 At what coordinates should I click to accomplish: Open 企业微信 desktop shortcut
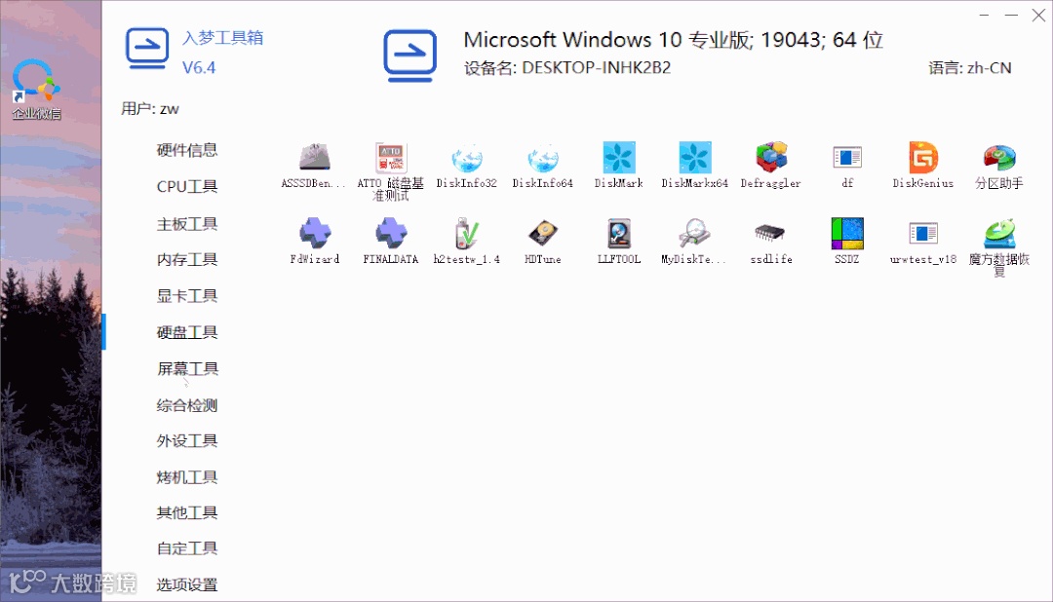[36, 90]
